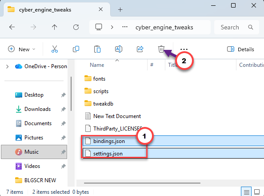Open Documents in the navigation pane
This screenshot has width=264, height=196.
[38, 123]
